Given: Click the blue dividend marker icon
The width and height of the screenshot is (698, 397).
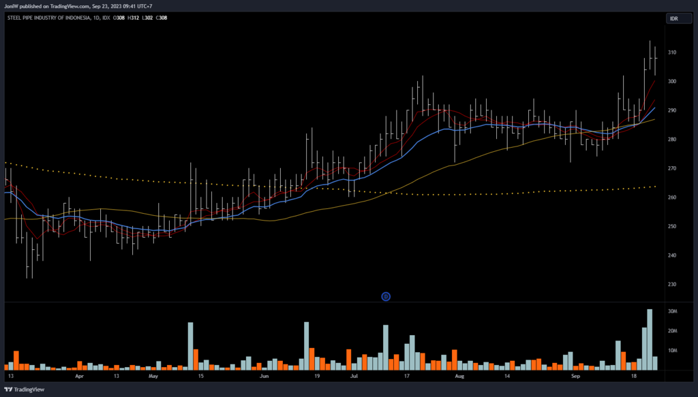Looking at the screenshot, I should [x=385, y=296].
